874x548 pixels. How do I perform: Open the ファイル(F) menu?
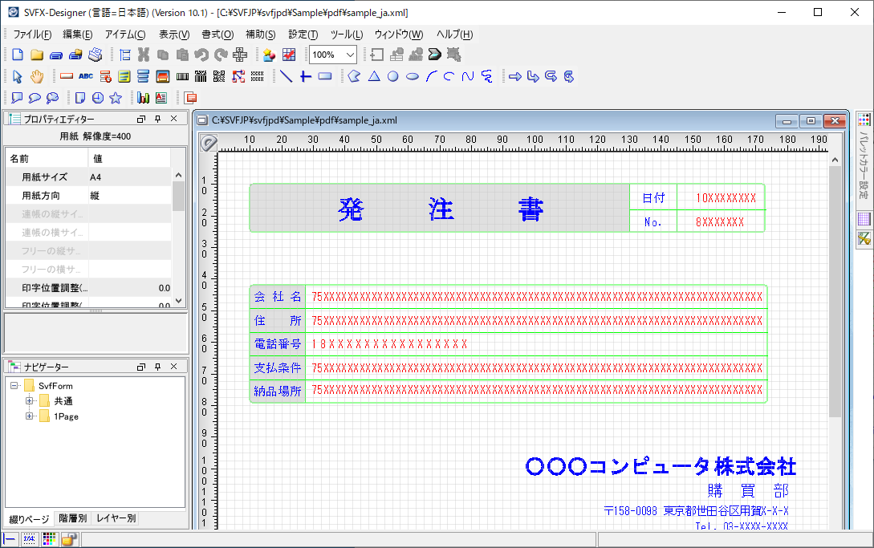click(x=32, y=35)
